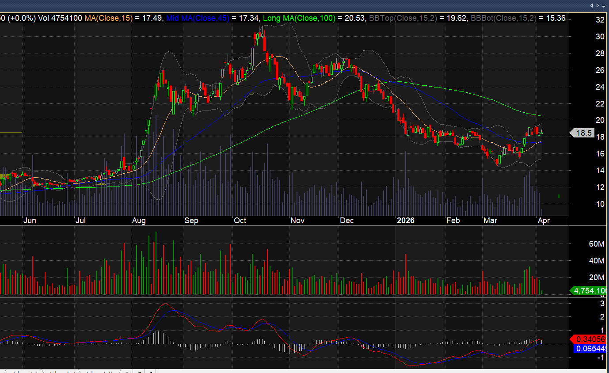Select the Dec month label on time axis

tap(346, 221)
